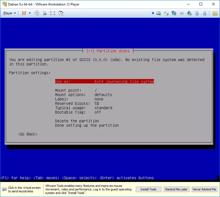Expand the power options arrow beside pause
The width and height of the screenshot is (220, 197).
coord(30,13)
